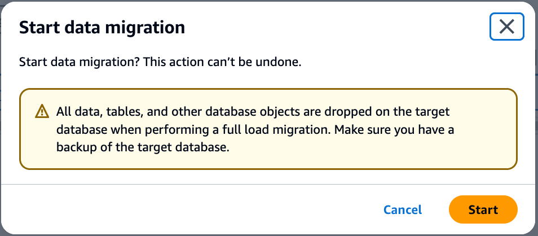Cancel the data migration dialog

[403, 209]
